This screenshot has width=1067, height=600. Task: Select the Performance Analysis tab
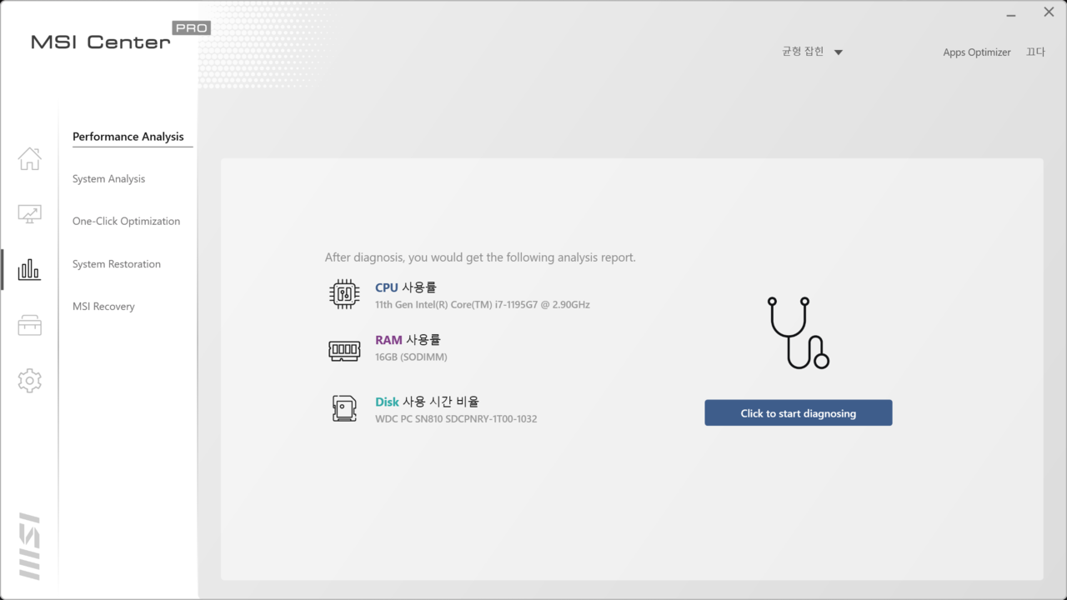click(x=128, y=137)
